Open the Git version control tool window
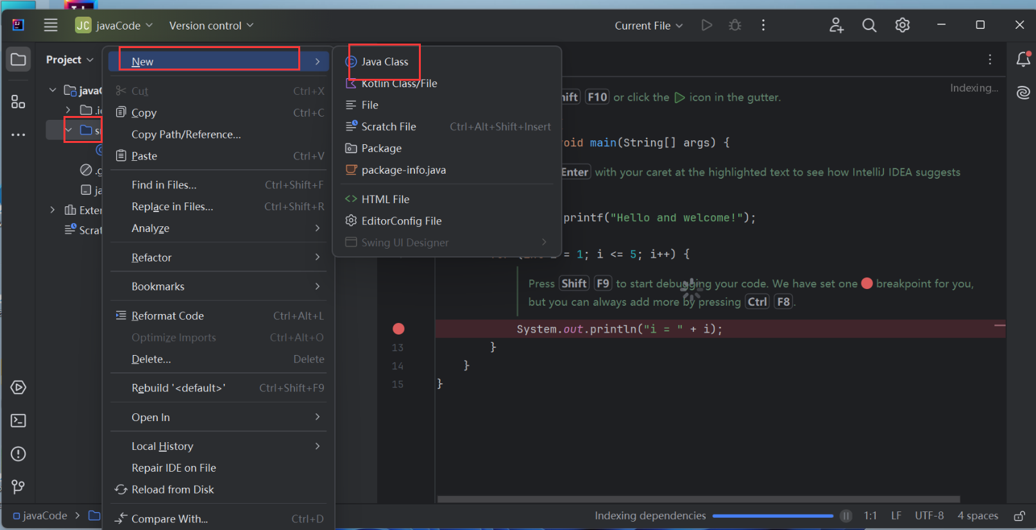 click(19, 487)
